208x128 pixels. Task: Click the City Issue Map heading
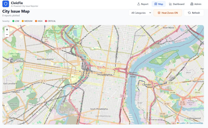coord(16,11)
